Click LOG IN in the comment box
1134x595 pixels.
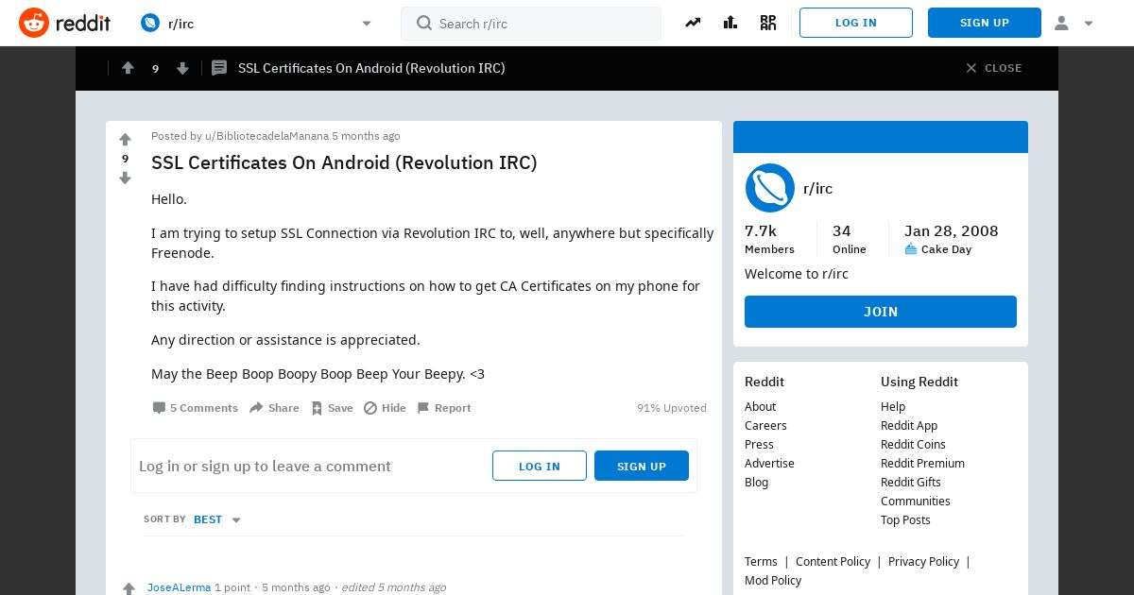click(540, 466)
